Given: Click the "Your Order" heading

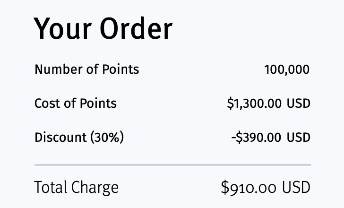Looking at the screenshot, I should 103,29.
